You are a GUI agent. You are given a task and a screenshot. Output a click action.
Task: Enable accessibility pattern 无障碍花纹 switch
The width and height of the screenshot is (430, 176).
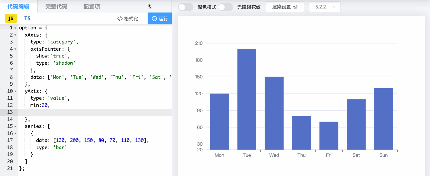tap(226, 7)
